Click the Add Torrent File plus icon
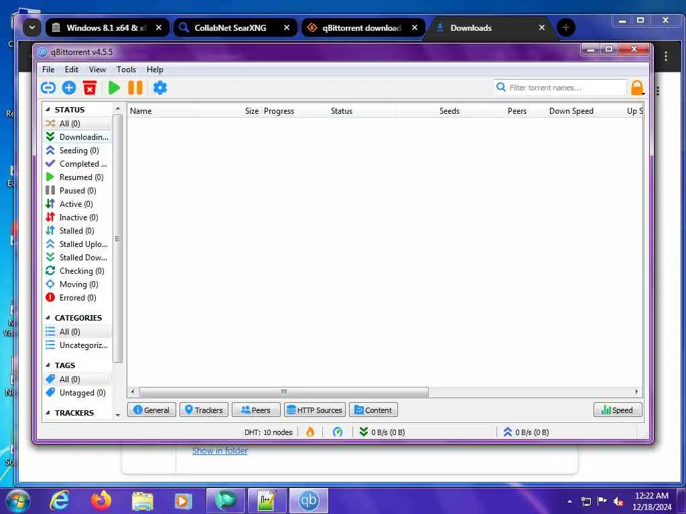The width and height of the screenshot is (686, 514). pos(69,88)
